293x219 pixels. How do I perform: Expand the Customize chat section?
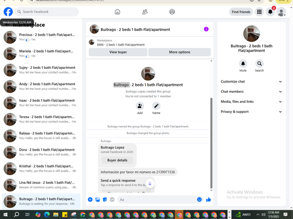(251, 82)
